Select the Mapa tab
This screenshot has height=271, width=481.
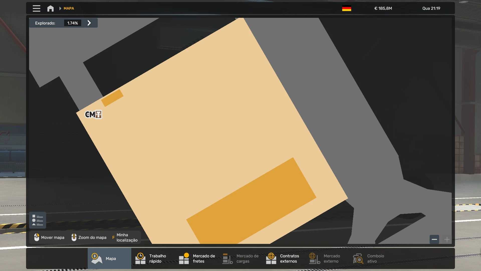tap(109, 258)
